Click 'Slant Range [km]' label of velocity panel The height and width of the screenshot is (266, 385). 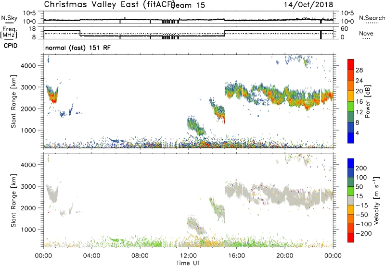13,201
